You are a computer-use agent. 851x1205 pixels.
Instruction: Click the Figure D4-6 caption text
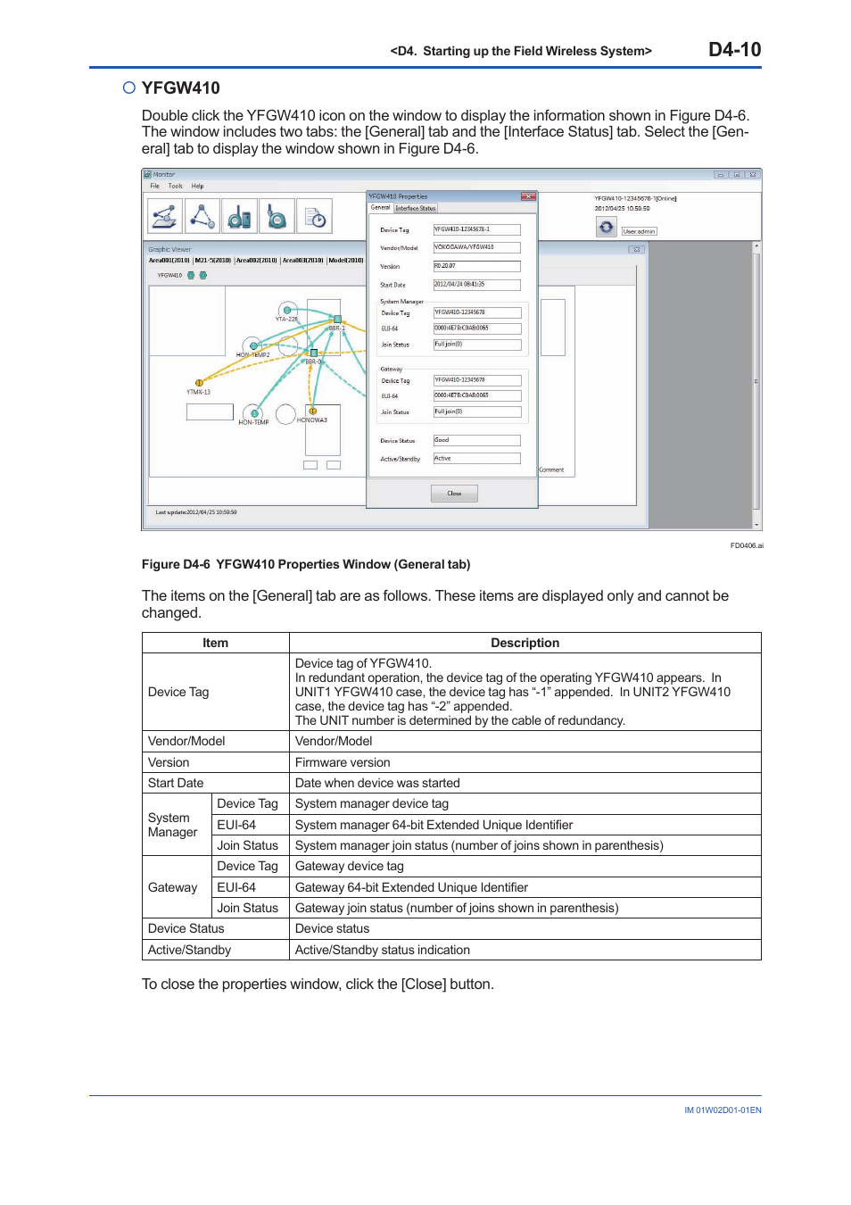(306, 564)
